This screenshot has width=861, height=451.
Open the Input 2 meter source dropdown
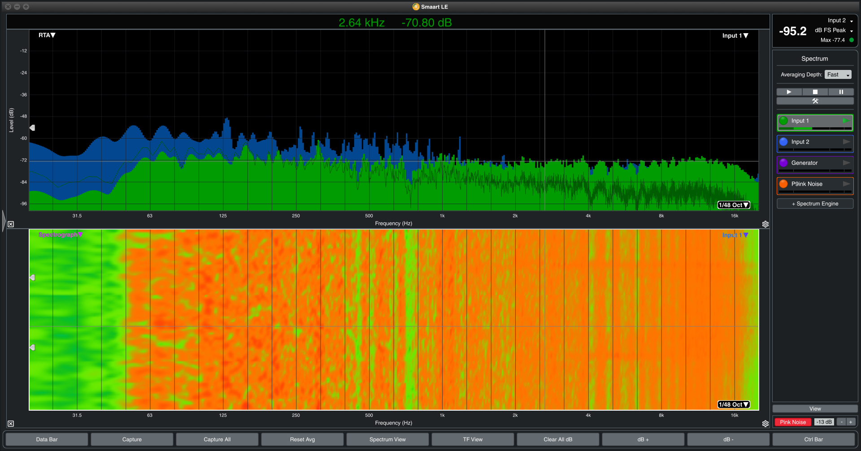point(840,21)
